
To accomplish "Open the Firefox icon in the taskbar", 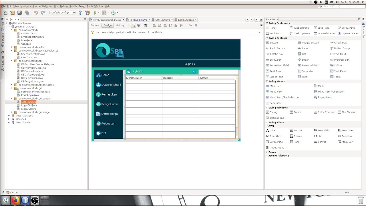I will coord(15,200).
